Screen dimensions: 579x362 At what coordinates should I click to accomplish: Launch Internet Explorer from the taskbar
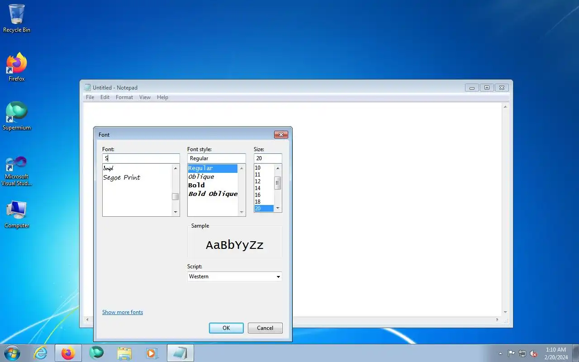(x=41, y=353)
